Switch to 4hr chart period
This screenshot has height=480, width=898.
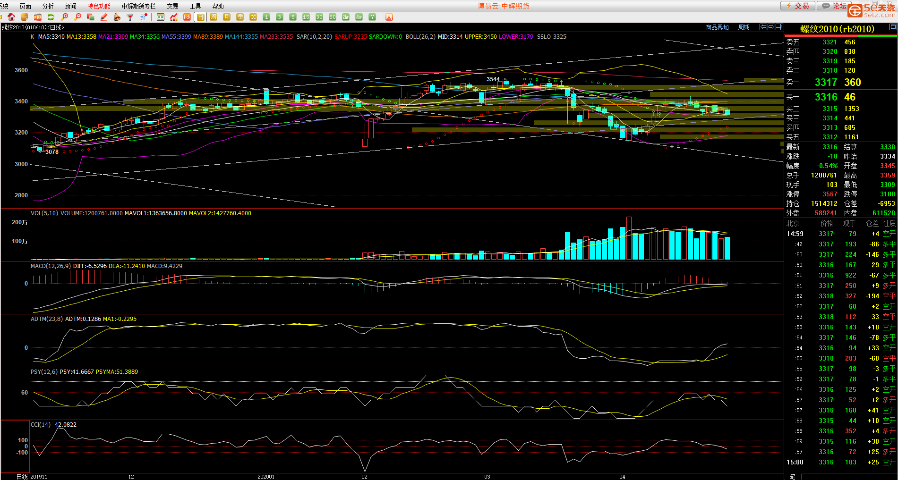click(x=359, y=17)
